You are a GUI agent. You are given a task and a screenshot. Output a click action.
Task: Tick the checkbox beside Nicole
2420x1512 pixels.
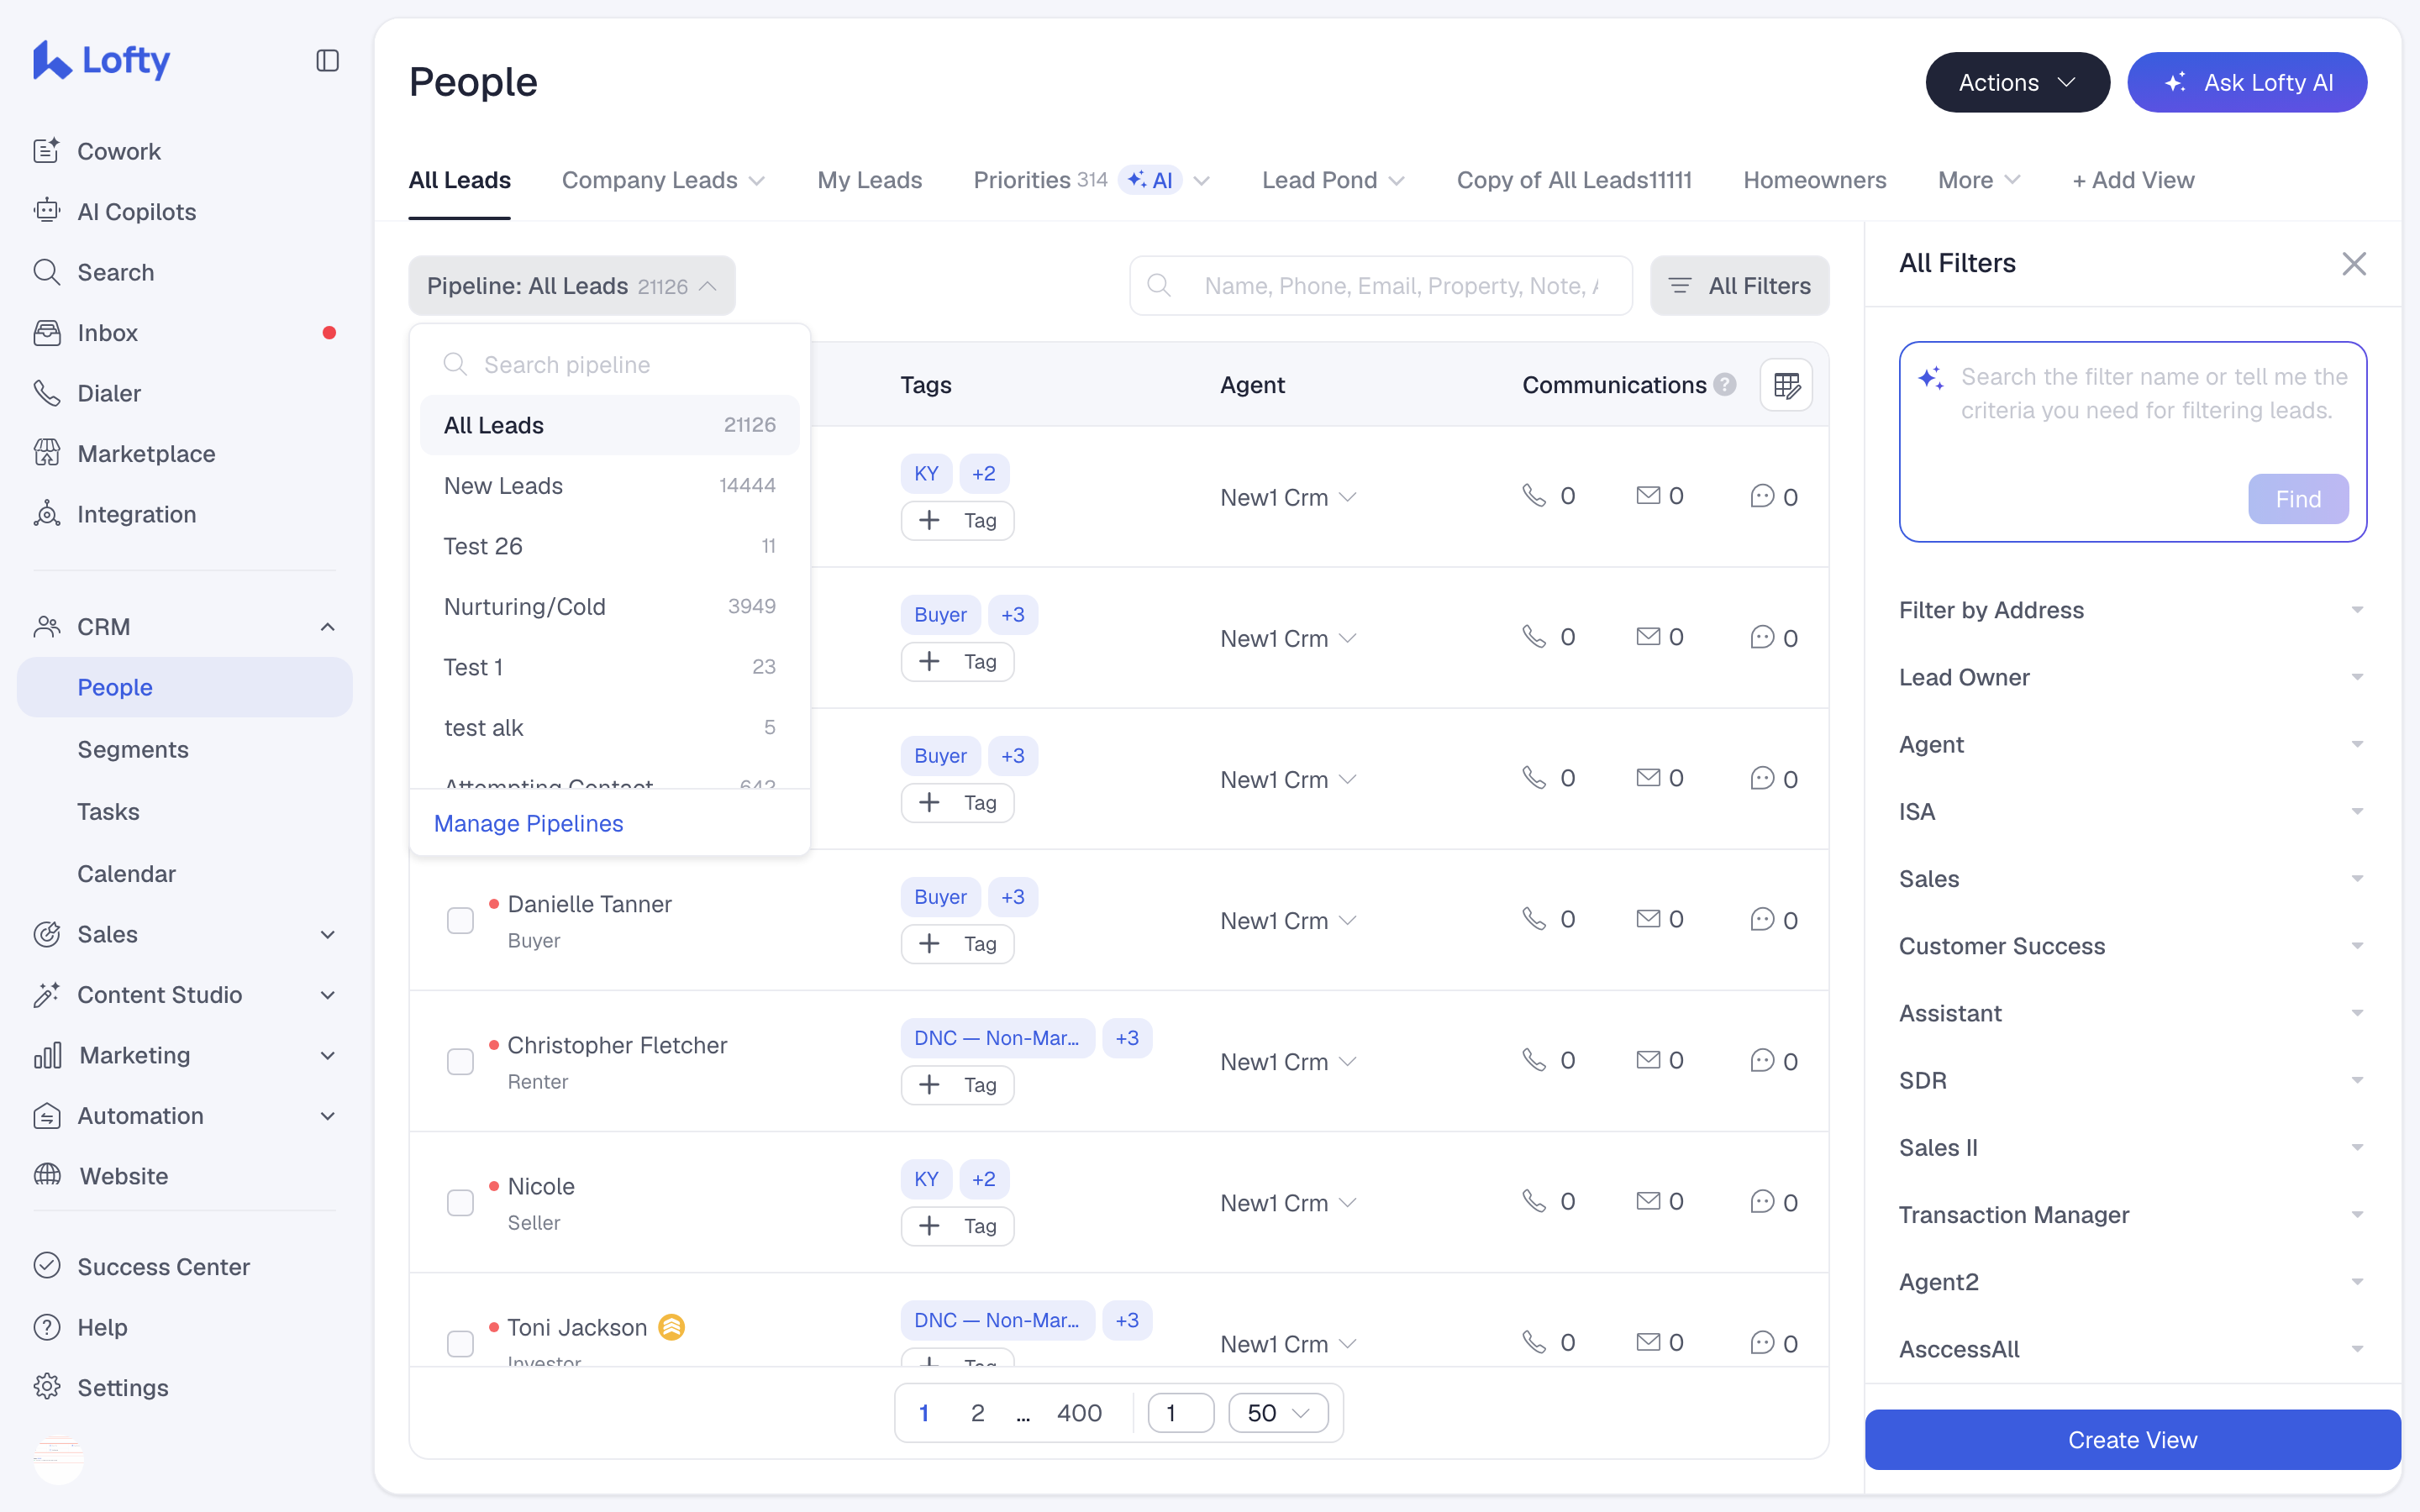click(x=460, y=1202)
